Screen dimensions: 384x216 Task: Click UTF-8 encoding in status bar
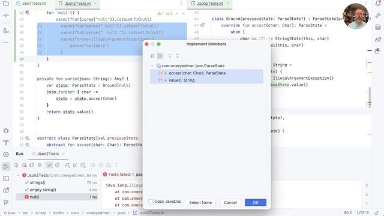coord(362,213)
